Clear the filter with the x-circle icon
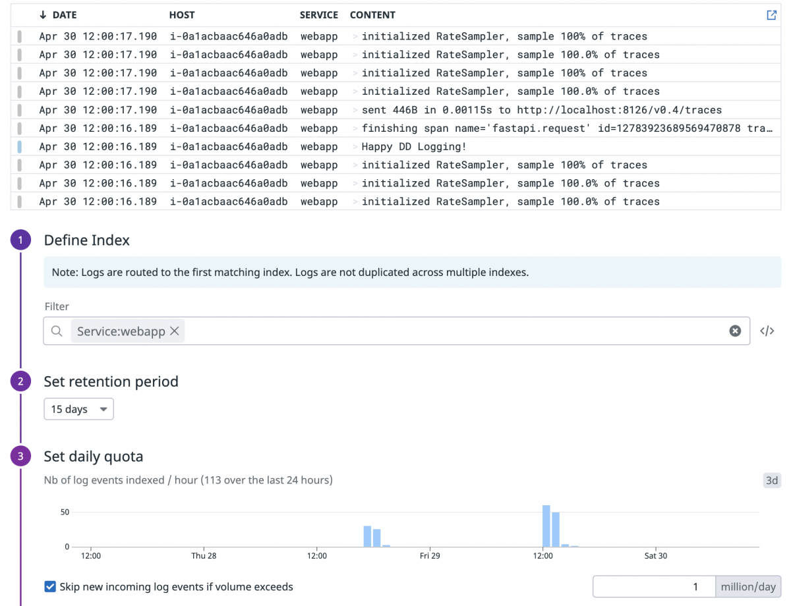Viewport: 791px width, 606px height. point(735,331)
